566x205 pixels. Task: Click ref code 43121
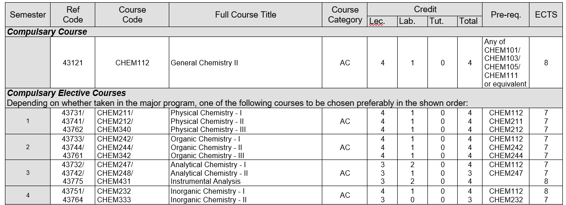[73, 63]
